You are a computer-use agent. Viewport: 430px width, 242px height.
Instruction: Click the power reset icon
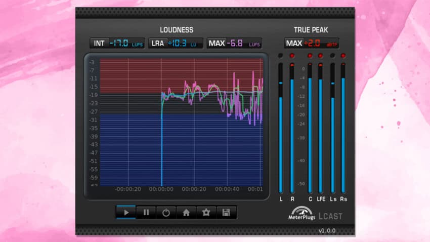coord(166,213)
